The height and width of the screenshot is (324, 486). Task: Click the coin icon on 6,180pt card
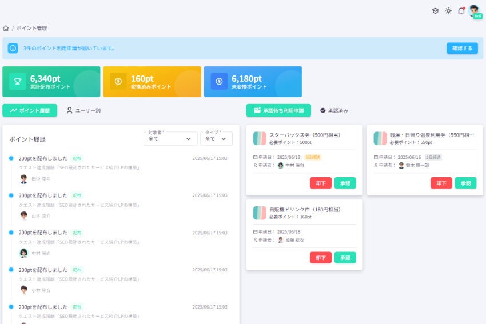click(x=219, y=82)
